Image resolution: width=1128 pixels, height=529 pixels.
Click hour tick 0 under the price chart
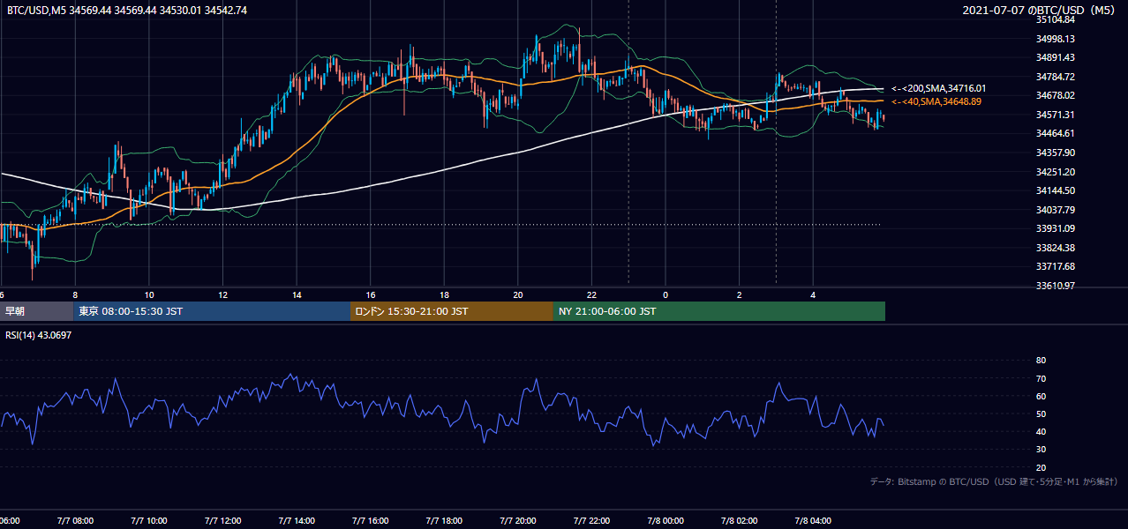pos(666,294)
